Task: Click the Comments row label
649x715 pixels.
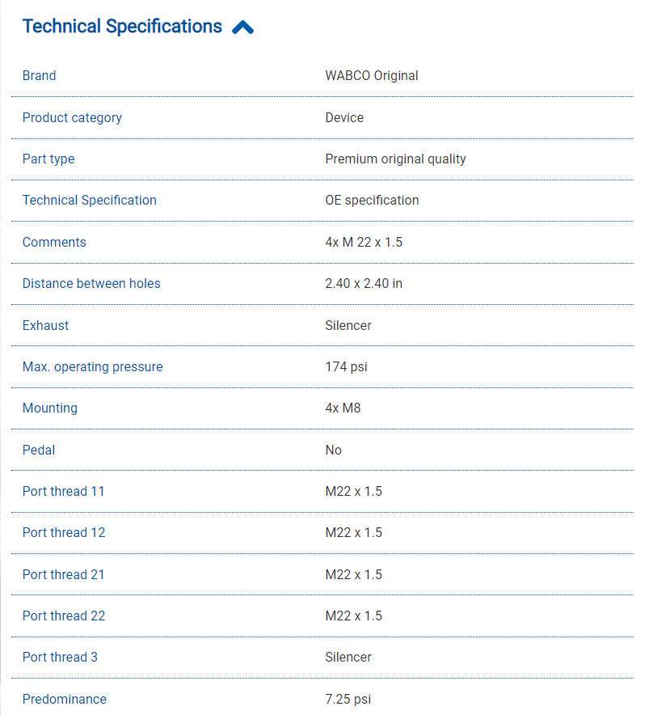Action: 54,243
